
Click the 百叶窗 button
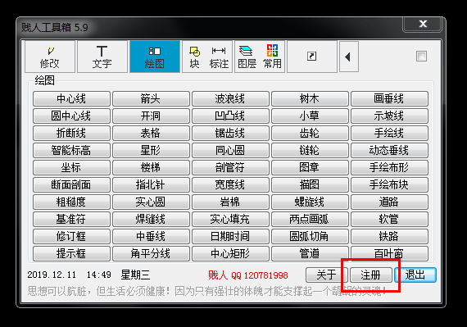click(389, 253)
